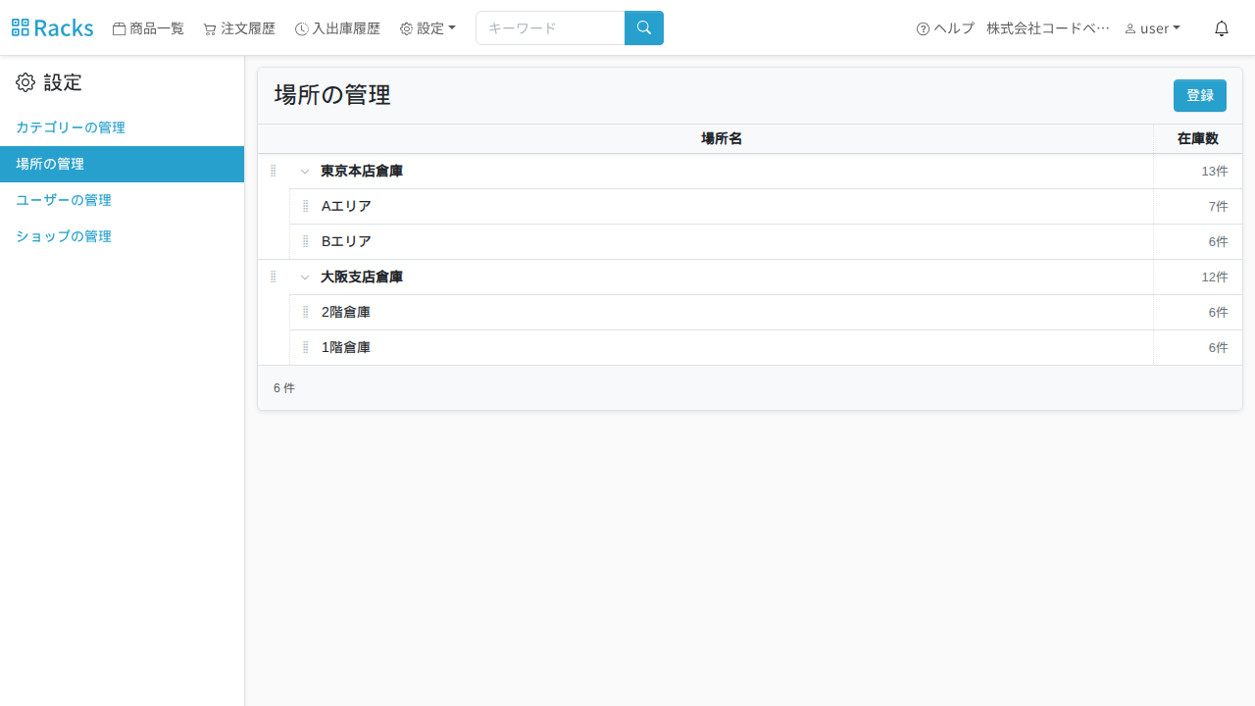Click the search magnifier button

644,27
